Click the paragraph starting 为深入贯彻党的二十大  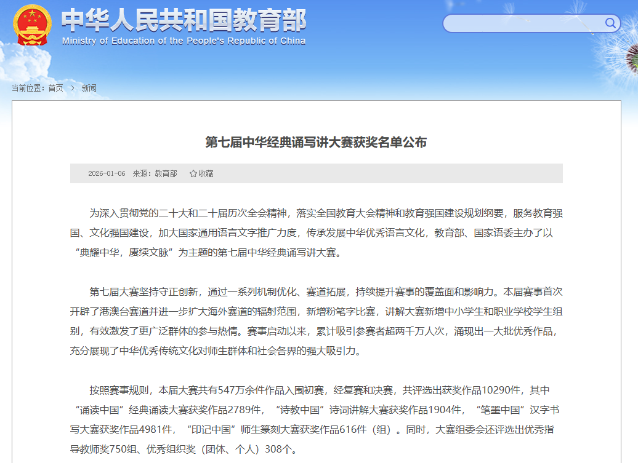click(x=316, y=232)
